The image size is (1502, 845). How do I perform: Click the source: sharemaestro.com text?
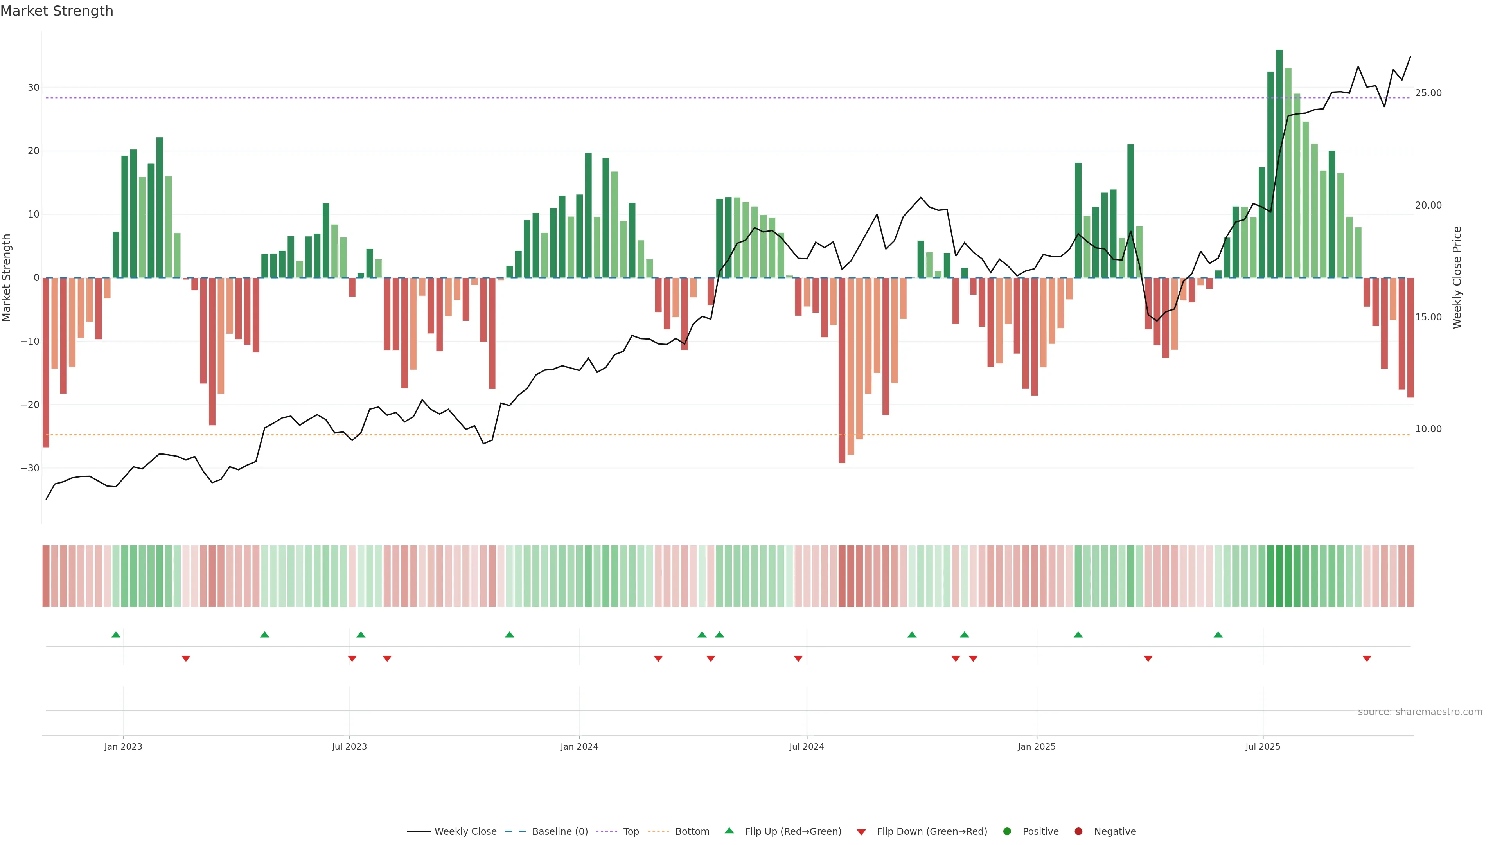click(1420, 712)
